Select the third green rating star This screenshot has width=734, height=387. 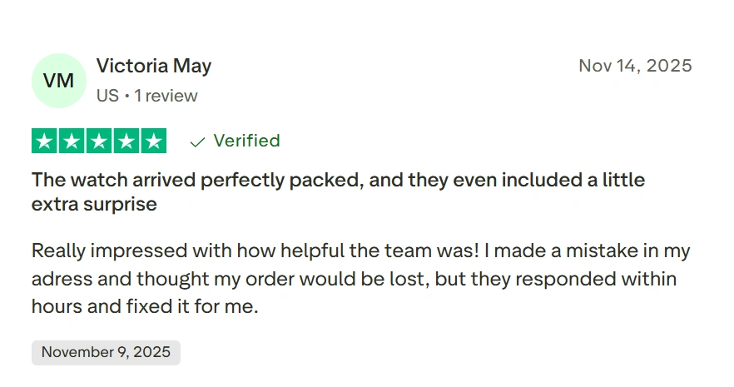99,141
